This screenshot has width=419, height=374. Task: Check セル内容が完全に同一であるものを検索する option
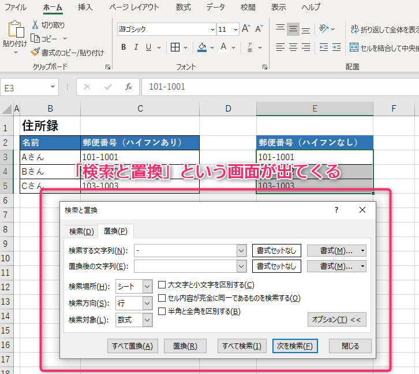[x=162, y=298]
